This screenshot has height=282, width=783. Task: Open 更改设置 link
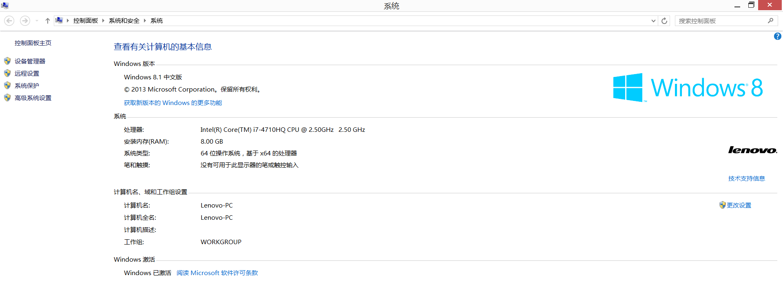click(739, 205)
